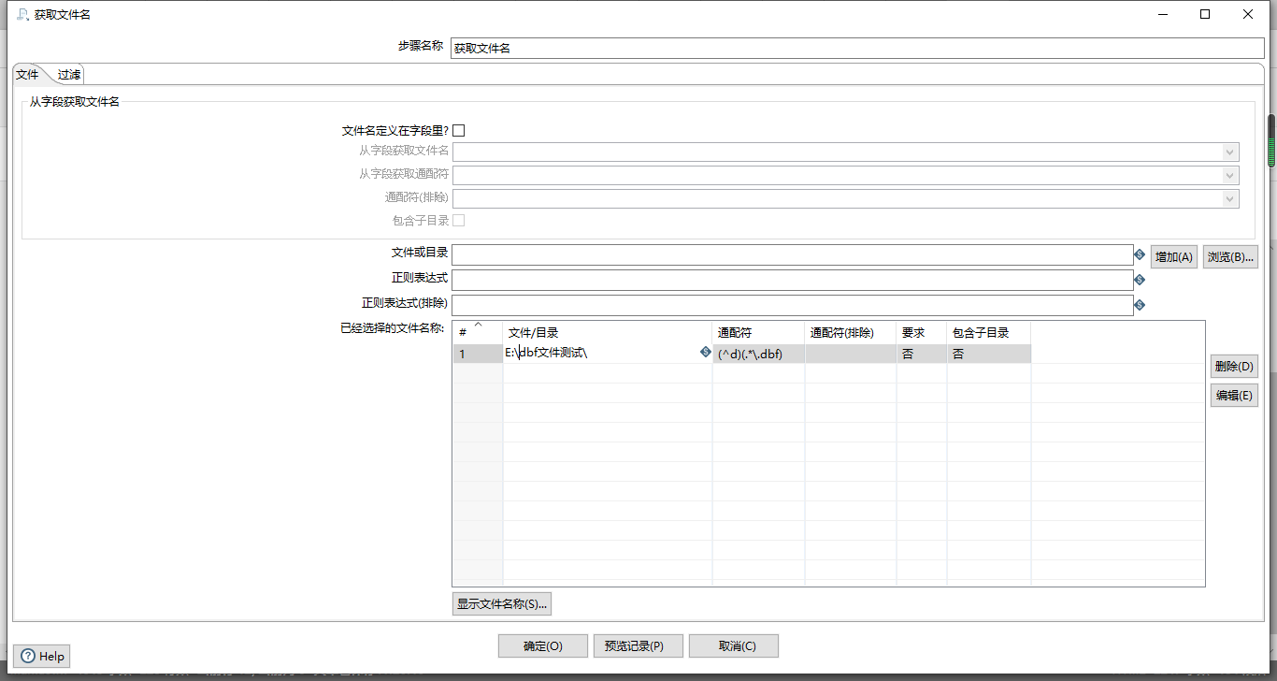
Task: Open the 从字段获取文件名 dropdown
Action: (1228, 152)
